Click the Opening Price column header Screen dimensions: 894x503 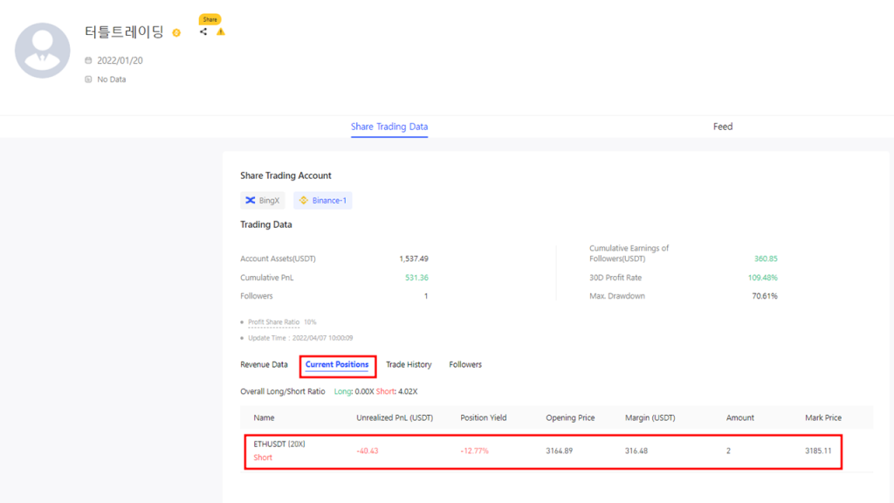click(570, 417)
